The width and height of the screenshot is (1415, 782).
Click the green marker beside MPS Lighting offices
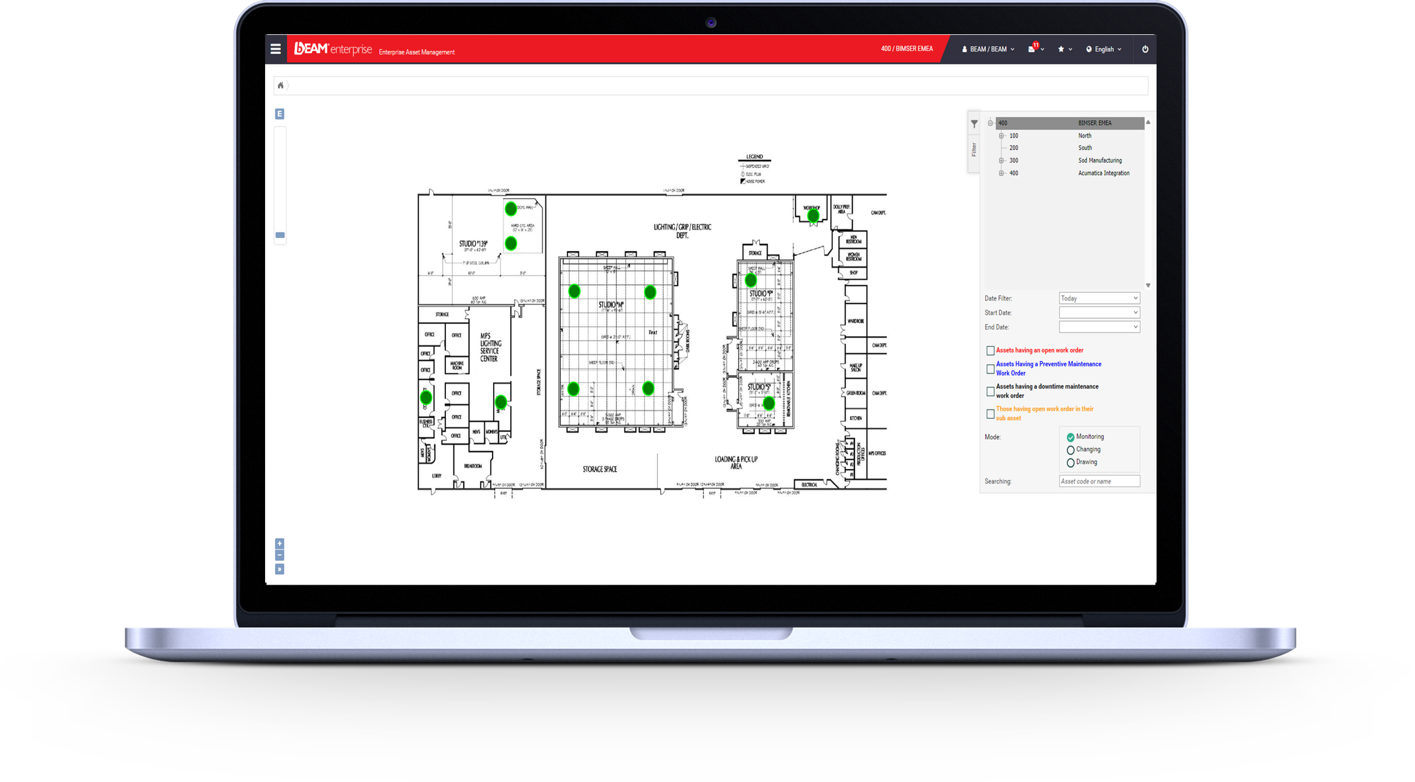pos(500,402)
